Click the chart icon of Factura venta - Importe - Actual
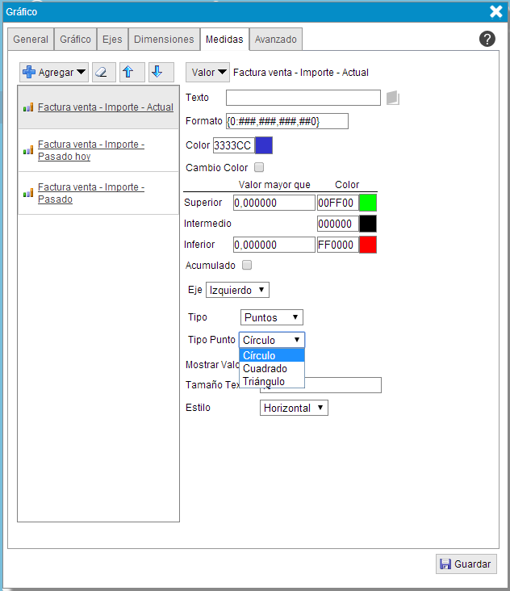The image size is (510, 591). 28,107
